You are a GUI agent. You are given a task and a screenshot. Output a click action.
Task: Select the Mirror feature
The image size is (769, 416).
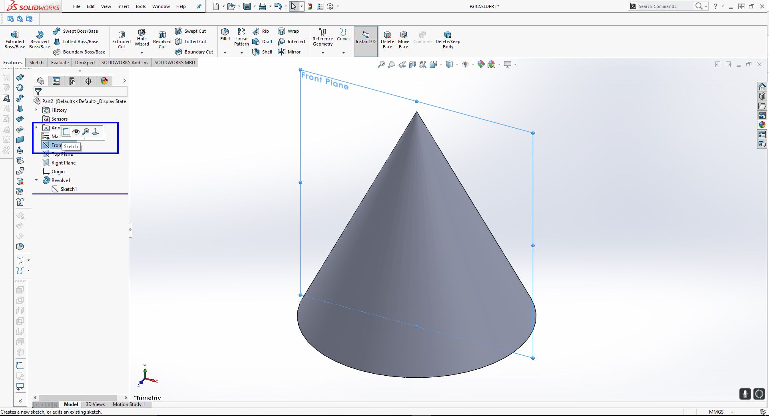[x=289, y=52]
